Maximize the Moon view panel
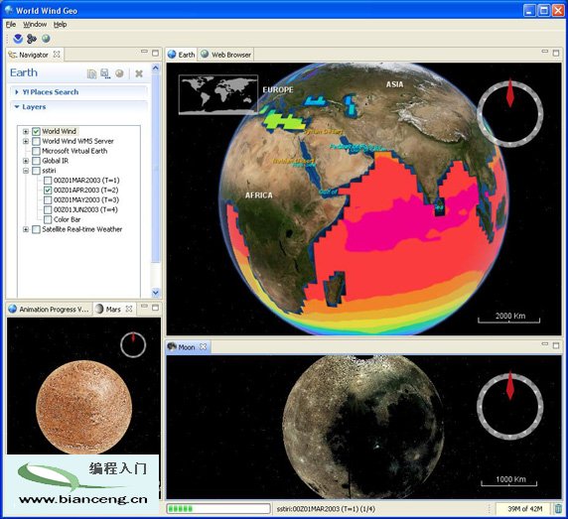The height and width of the screenshot is (519, 568). pos(556,345)
